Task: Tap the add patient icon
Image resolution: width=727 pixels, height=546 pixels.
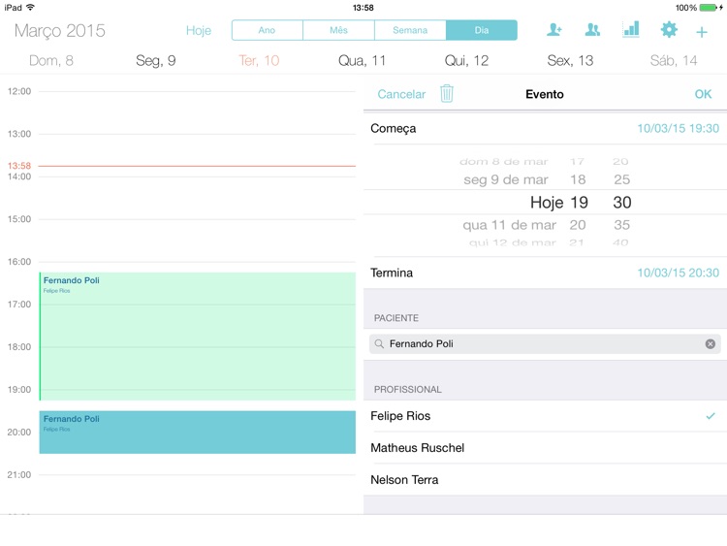Action: point(554,30)
